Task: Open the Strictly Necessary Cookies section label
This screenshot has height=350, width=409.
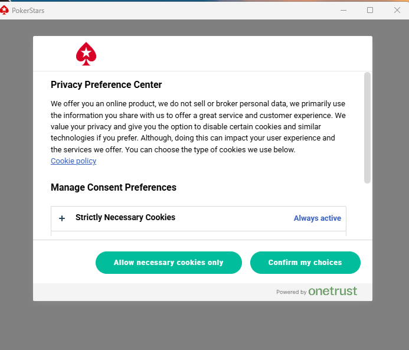Action: [x=125, y=217]
